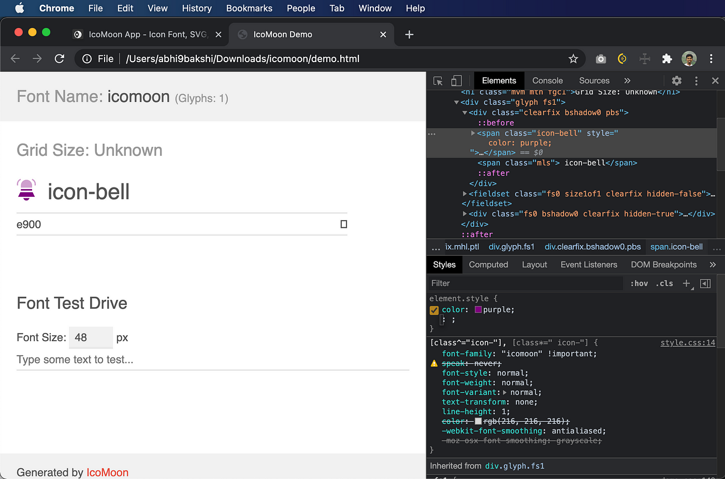Open the style.css:14 source link

coord(688,343)
